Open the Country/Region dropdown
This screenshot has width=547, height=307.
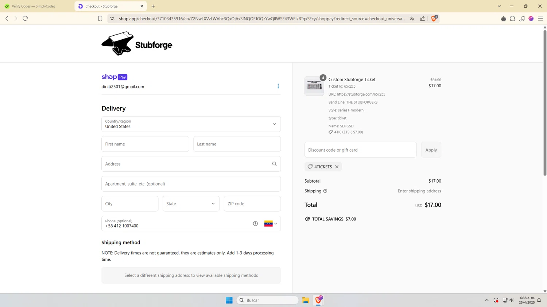191,124
